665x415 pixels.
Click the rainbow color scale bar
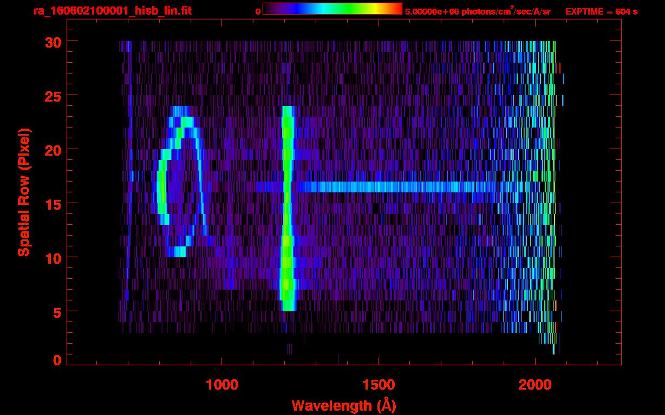tap(332, 9)
